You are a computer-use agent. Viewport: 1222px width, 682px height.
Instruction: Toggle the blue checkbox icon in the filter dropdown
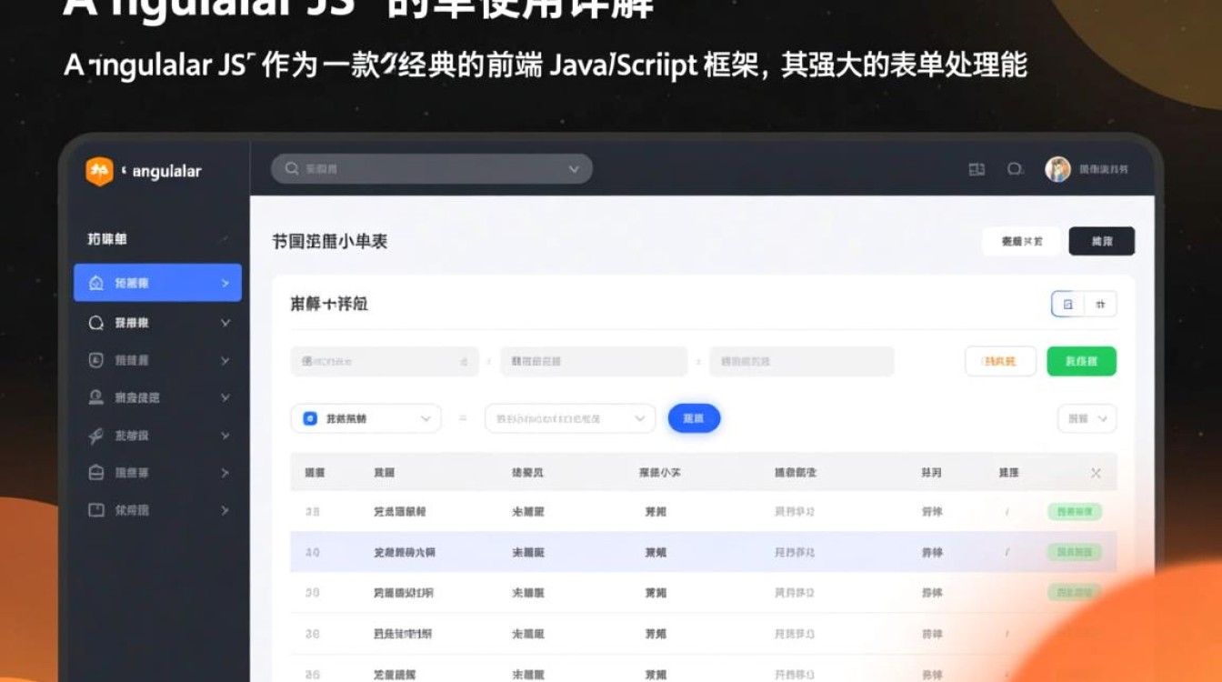pyautogui.click(x=310, y=418)
